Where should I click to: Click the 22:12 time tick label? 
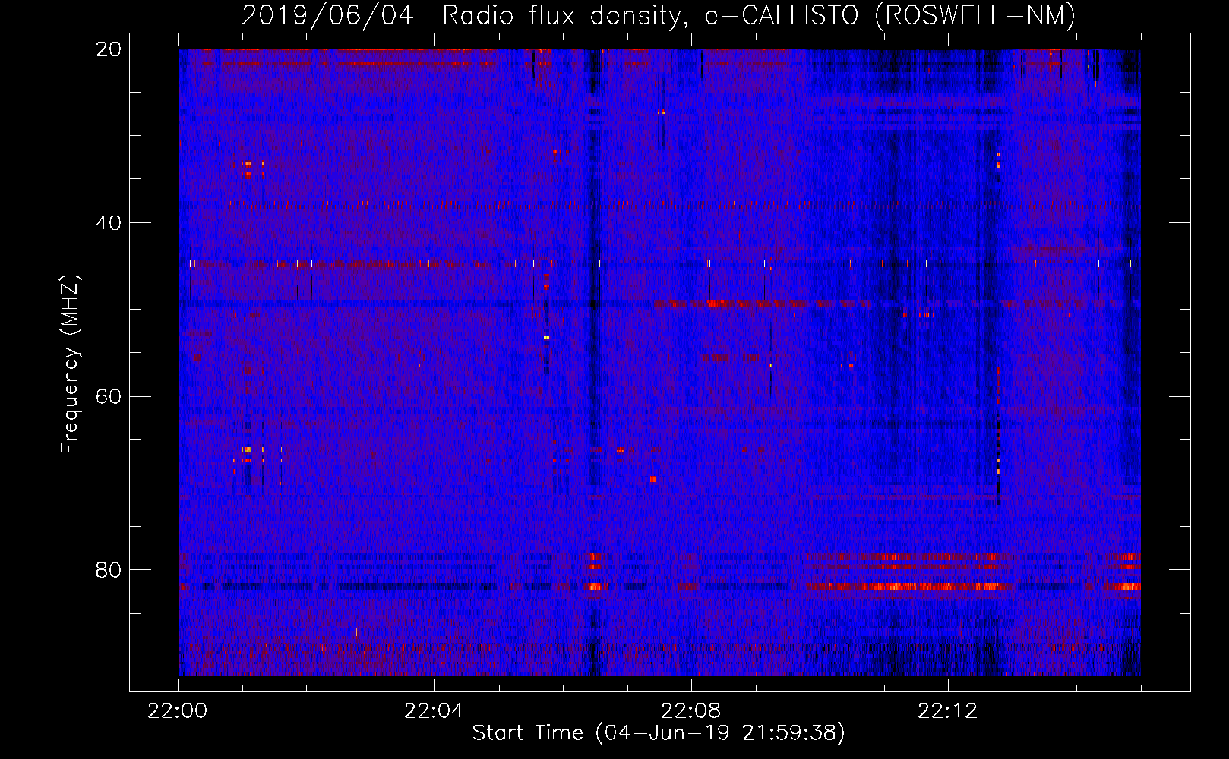(948, 711)
